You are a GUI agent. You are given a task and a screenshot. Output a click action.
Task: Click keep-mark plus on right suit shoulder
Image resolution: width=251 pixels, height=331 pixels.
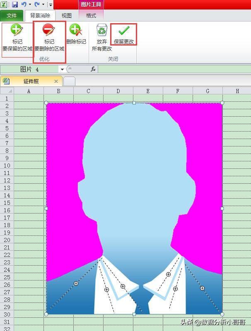click(x=202, y=288)
